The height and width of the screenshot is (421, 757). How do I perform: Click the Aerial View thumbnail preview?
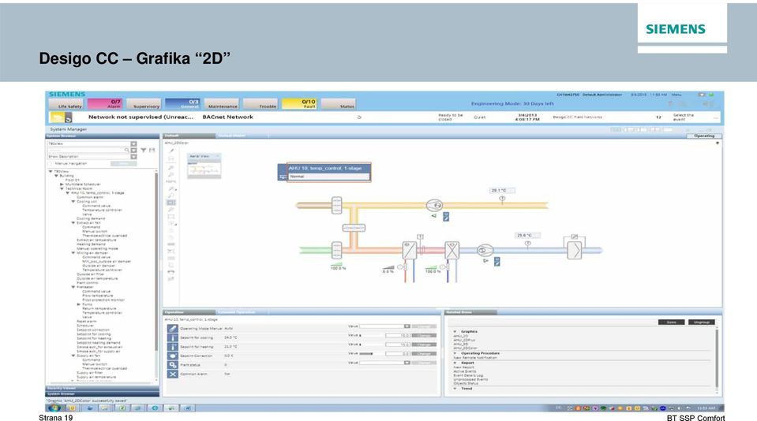(204, 169)
